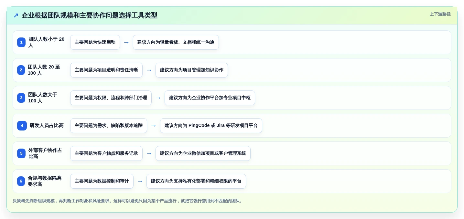Click the arrow after 主要问题为项目透明和责任清晰

pyautogui.click(x=149, y=70)
